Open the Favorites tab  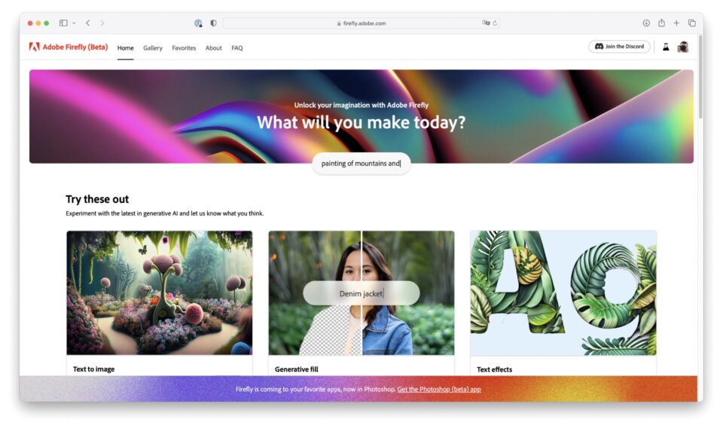click(184, 48)
